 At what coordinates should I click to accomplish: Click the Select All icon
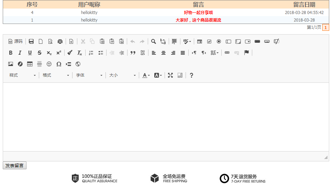click(174, 41)
